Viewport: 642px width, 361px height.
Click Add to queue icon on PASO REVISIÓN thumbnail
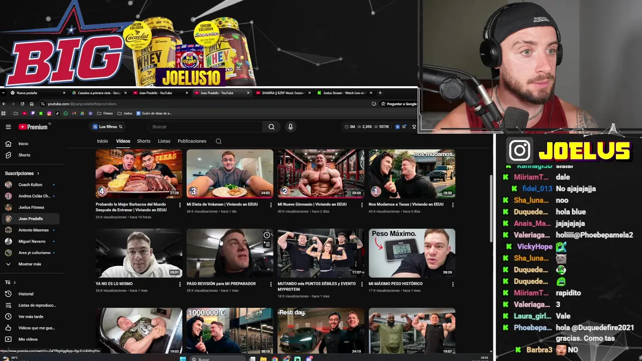pos(267,244)
